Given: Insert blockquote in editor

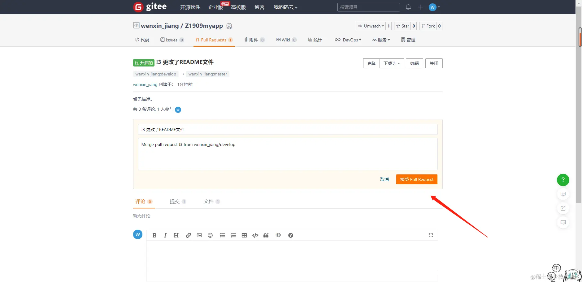Looking at the screenshot, I should pos(266,235).
